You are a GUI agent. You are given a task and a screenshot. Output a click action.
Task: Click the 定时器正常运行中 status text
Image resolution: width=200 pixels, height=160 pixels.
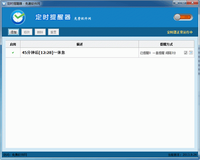click(180, 32)
